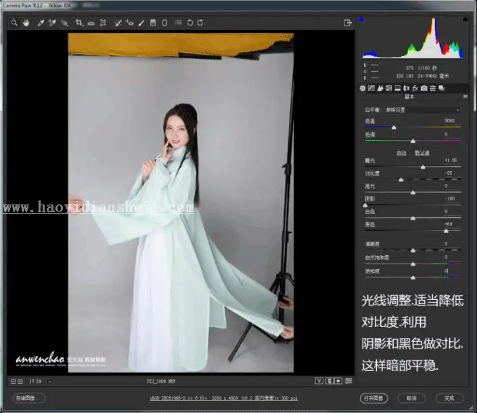Viewport: 477px width, 413px height.
Task: Select the Transform tool
Action: (103, 23)
